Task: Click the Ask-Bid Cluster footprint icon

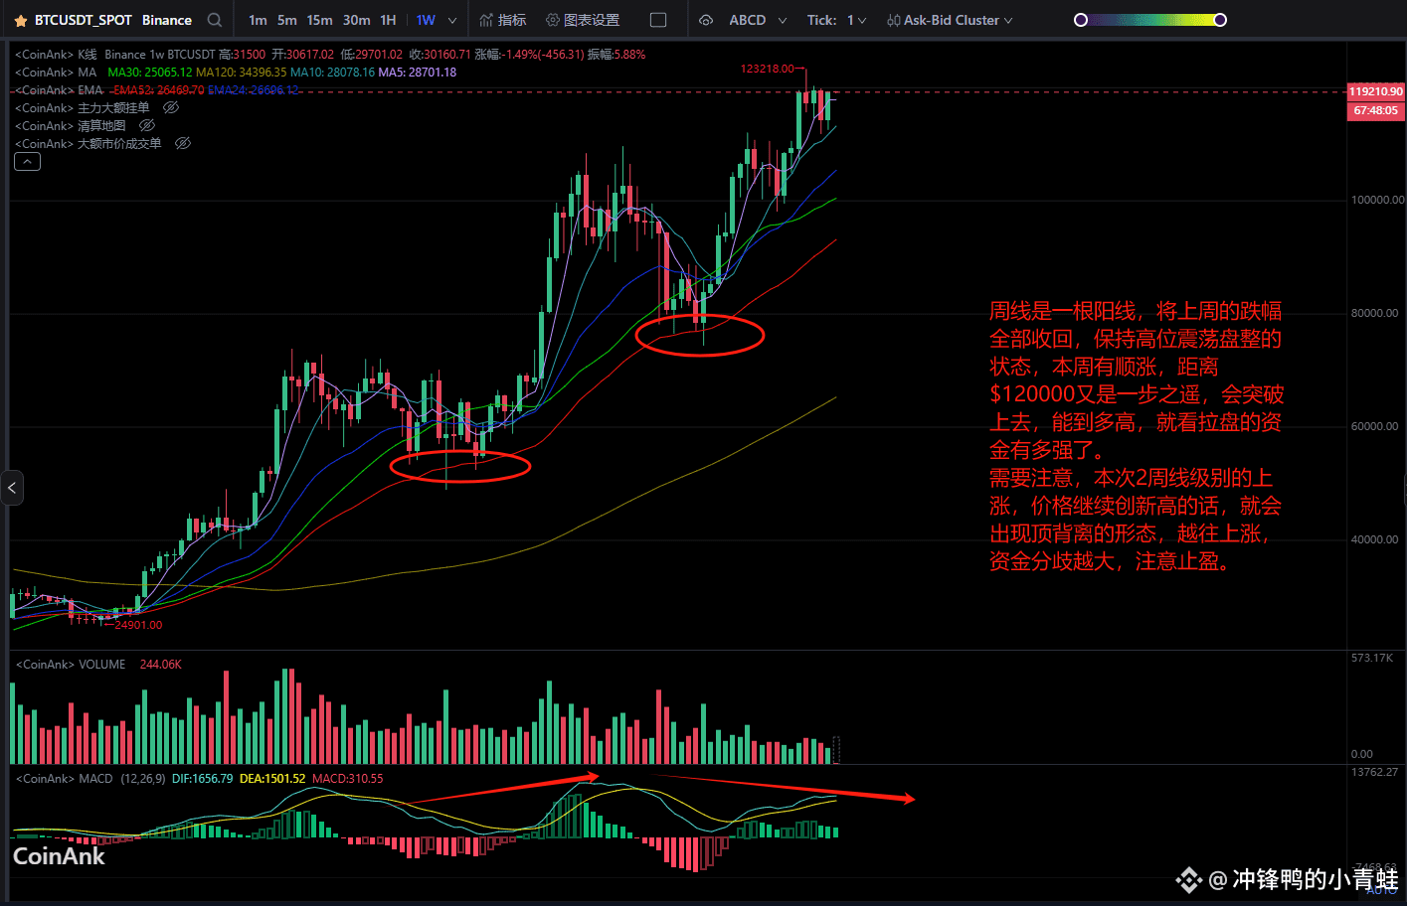Action: tap(893, 20)
